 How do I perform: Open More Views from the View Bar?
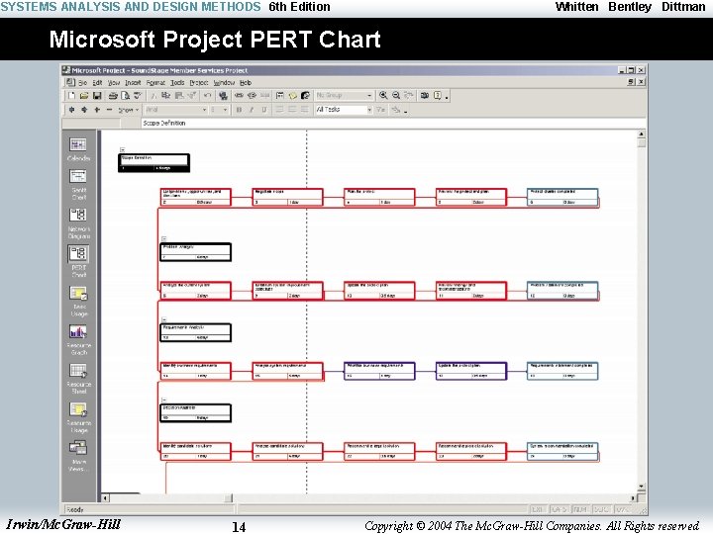78,456
